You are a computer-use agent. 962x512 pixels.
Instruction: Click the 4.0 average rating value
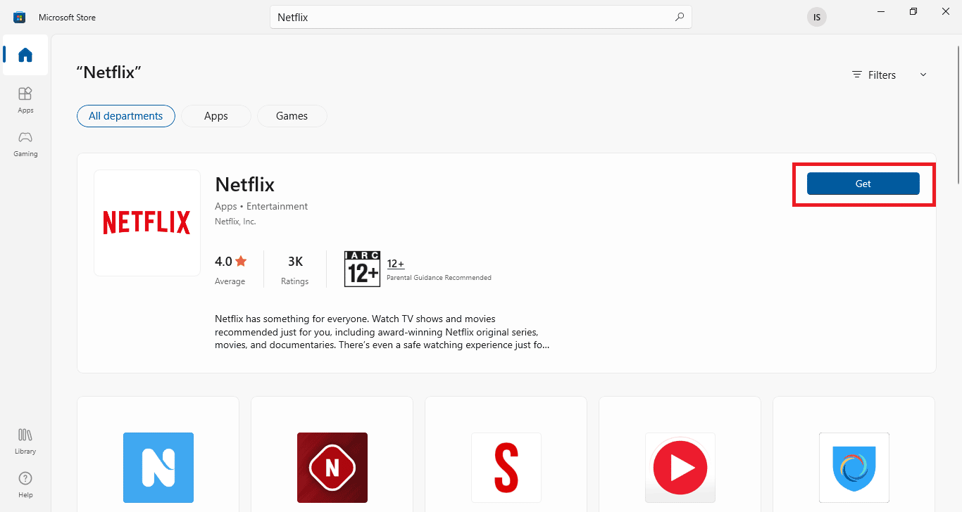[x=223, y=262]
